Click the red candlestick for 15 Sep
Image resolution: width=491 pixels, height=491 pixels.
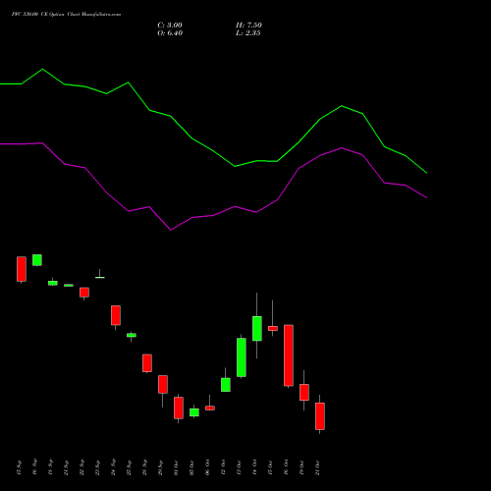click(x=22, y=269)
